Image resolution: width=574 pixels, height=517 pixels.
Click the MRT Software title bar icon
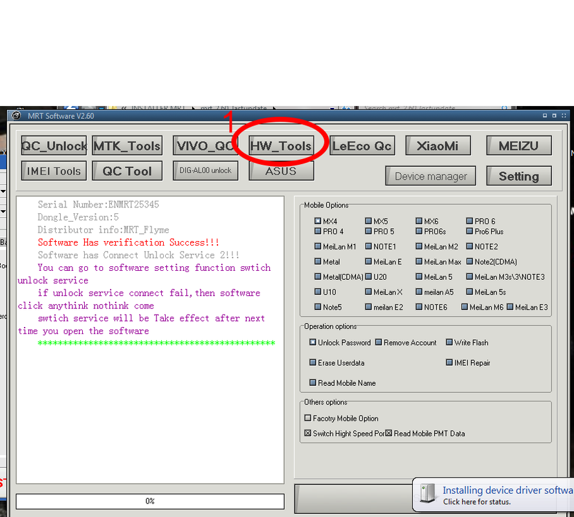click(x=16, y=116)
